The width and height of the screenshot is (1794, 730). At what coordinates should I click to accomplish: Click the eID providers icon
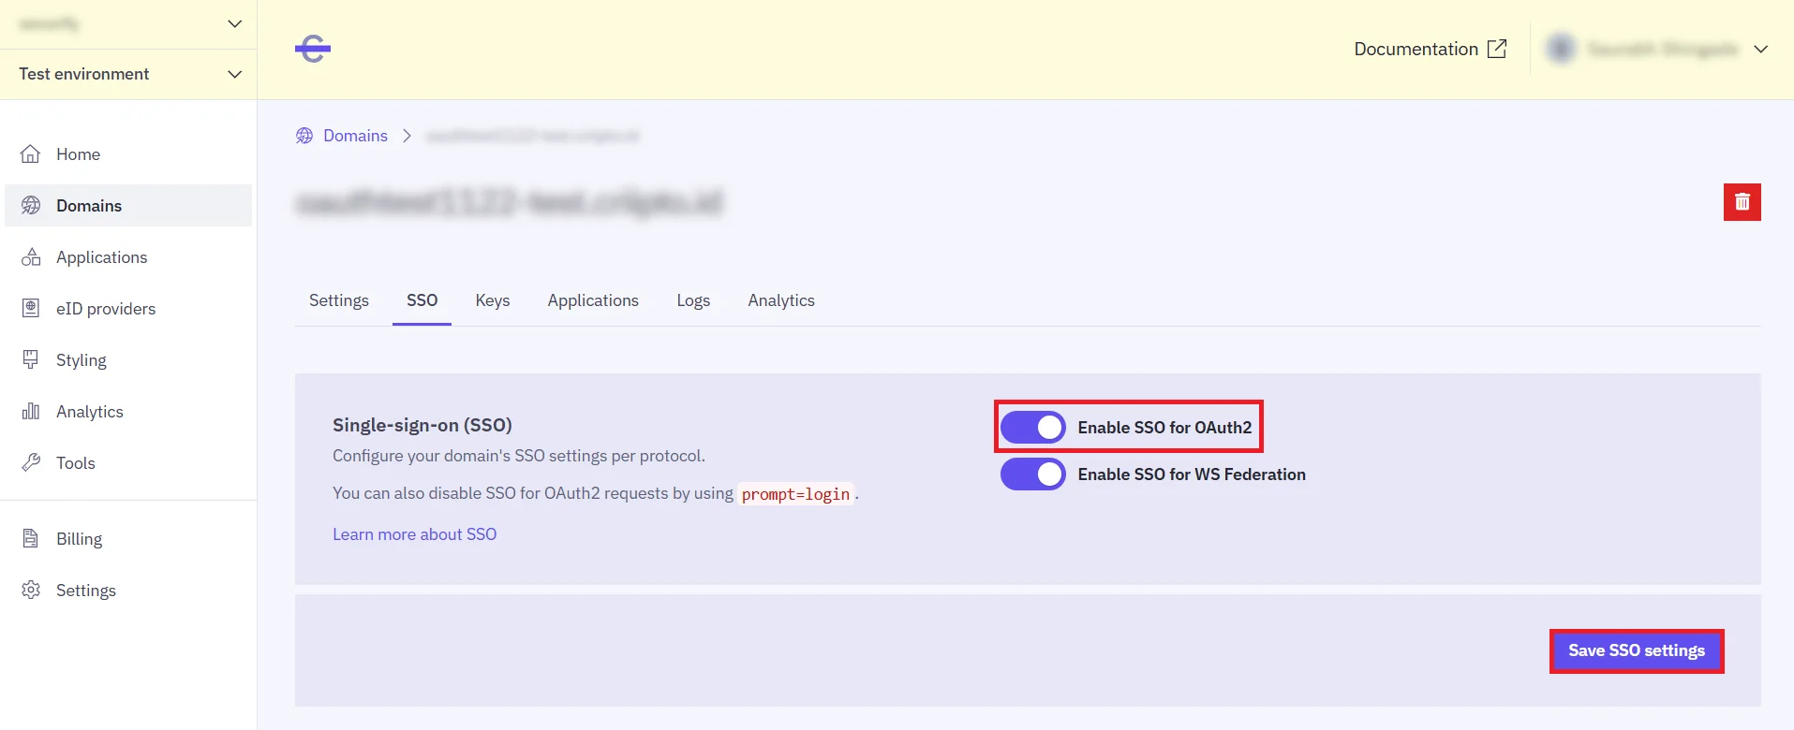pos(31,309)
